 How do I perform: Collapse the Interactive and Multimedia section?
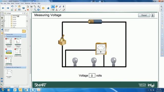(5, 36)
